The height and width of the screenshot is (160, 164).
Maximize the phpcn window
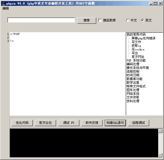(156, 3)
